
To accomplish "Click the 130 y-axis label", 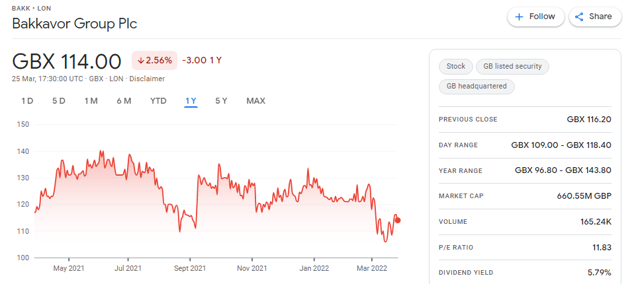I will coord(24,178).
